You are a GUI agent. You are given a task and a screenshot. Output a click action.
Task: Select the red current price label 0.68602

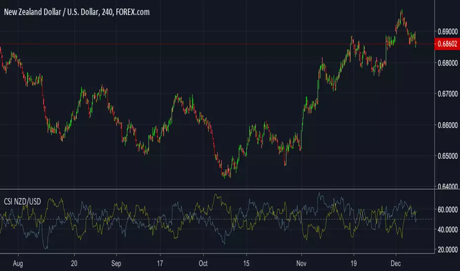(x=447, y=44)
